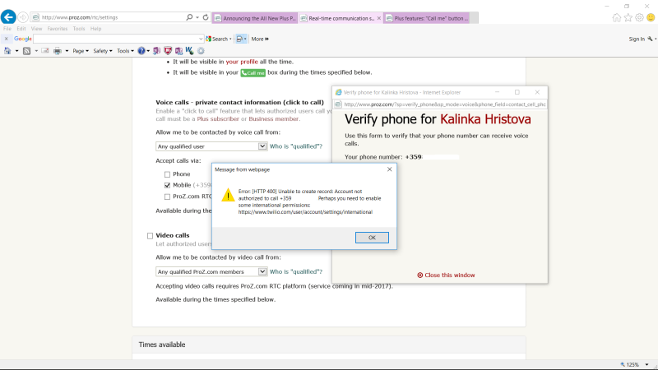Open the Edit menu
Image resolution: width=658 pixels, height=370 pixels.
(21, 29)
